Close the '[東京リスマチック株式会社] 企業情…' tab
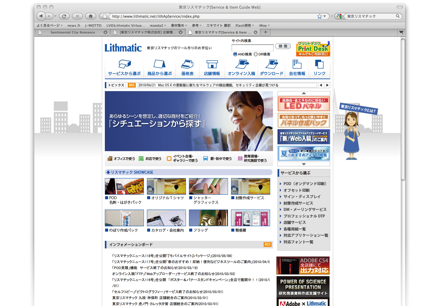 pos(181,32)
